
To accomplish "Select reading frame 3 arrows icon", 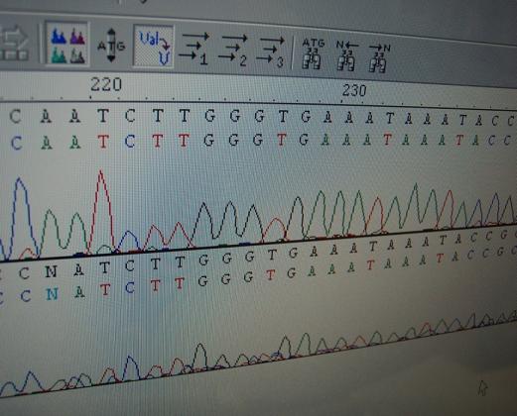I will [271, 52].
